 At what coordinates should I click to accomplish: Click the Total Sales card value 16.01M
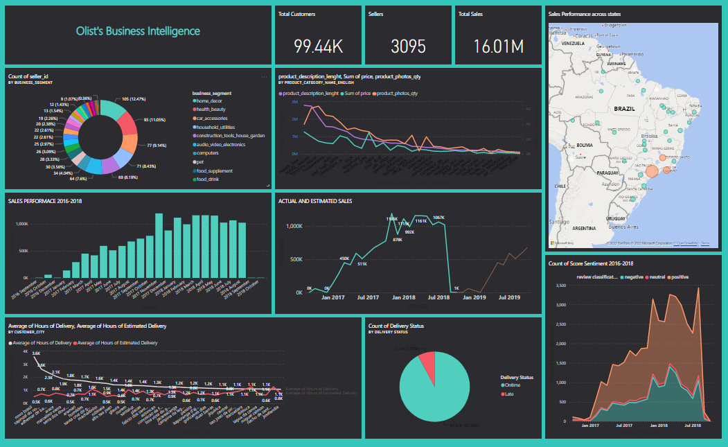pyautogui.click(x=498, y=46)
